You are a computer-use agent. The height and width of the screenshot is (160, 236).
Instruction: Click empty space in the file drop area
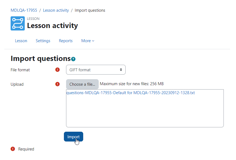tap(145, 112)
